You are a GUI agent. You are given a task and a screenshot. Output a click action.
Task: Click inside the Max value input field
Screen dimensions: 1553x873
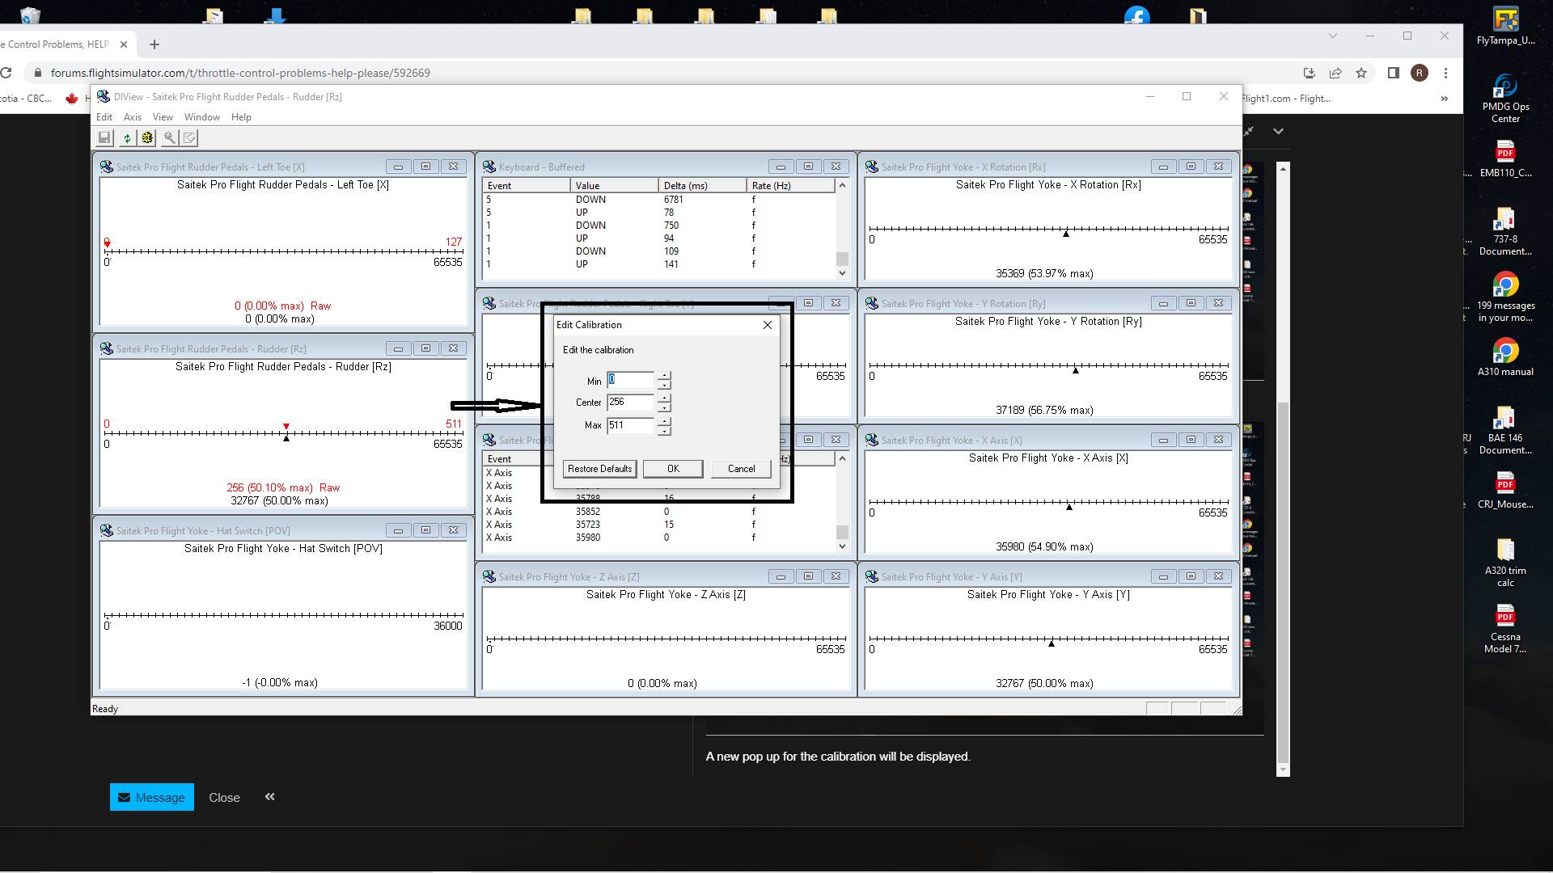[x=631, y=425]
